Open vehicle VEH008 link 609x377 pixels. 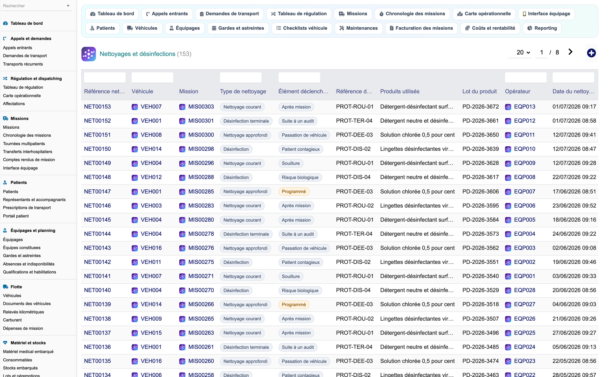coord(151,135)
